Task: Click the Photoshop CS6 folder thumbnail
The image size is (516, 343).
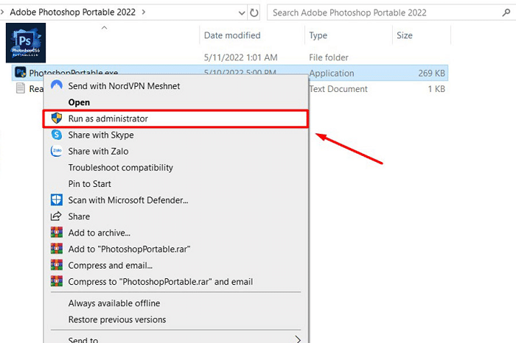Action: pyautogui.click(x=26, y=42)
